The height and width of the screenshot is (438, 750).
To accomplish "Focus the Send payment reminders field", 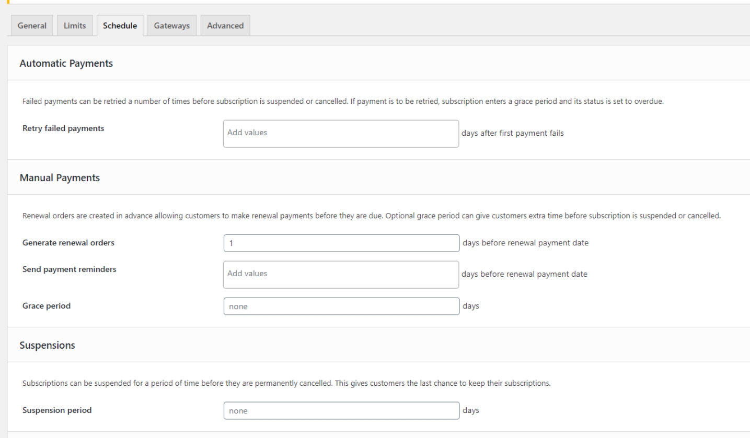I will pos(341,275).
